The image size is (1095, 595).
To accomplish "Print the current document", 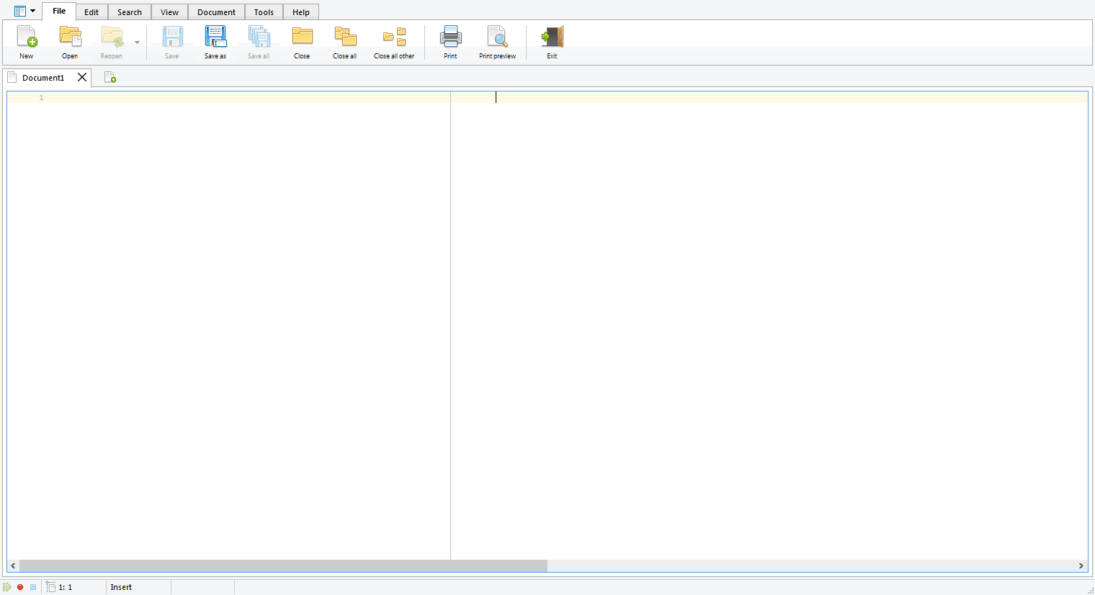I will pos(450,40).
